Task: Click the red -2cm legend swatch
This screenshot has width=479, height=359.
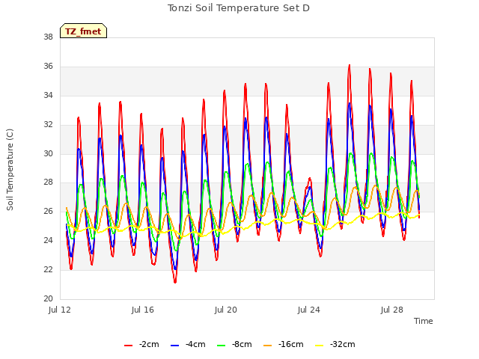Action: click(128, 346)
